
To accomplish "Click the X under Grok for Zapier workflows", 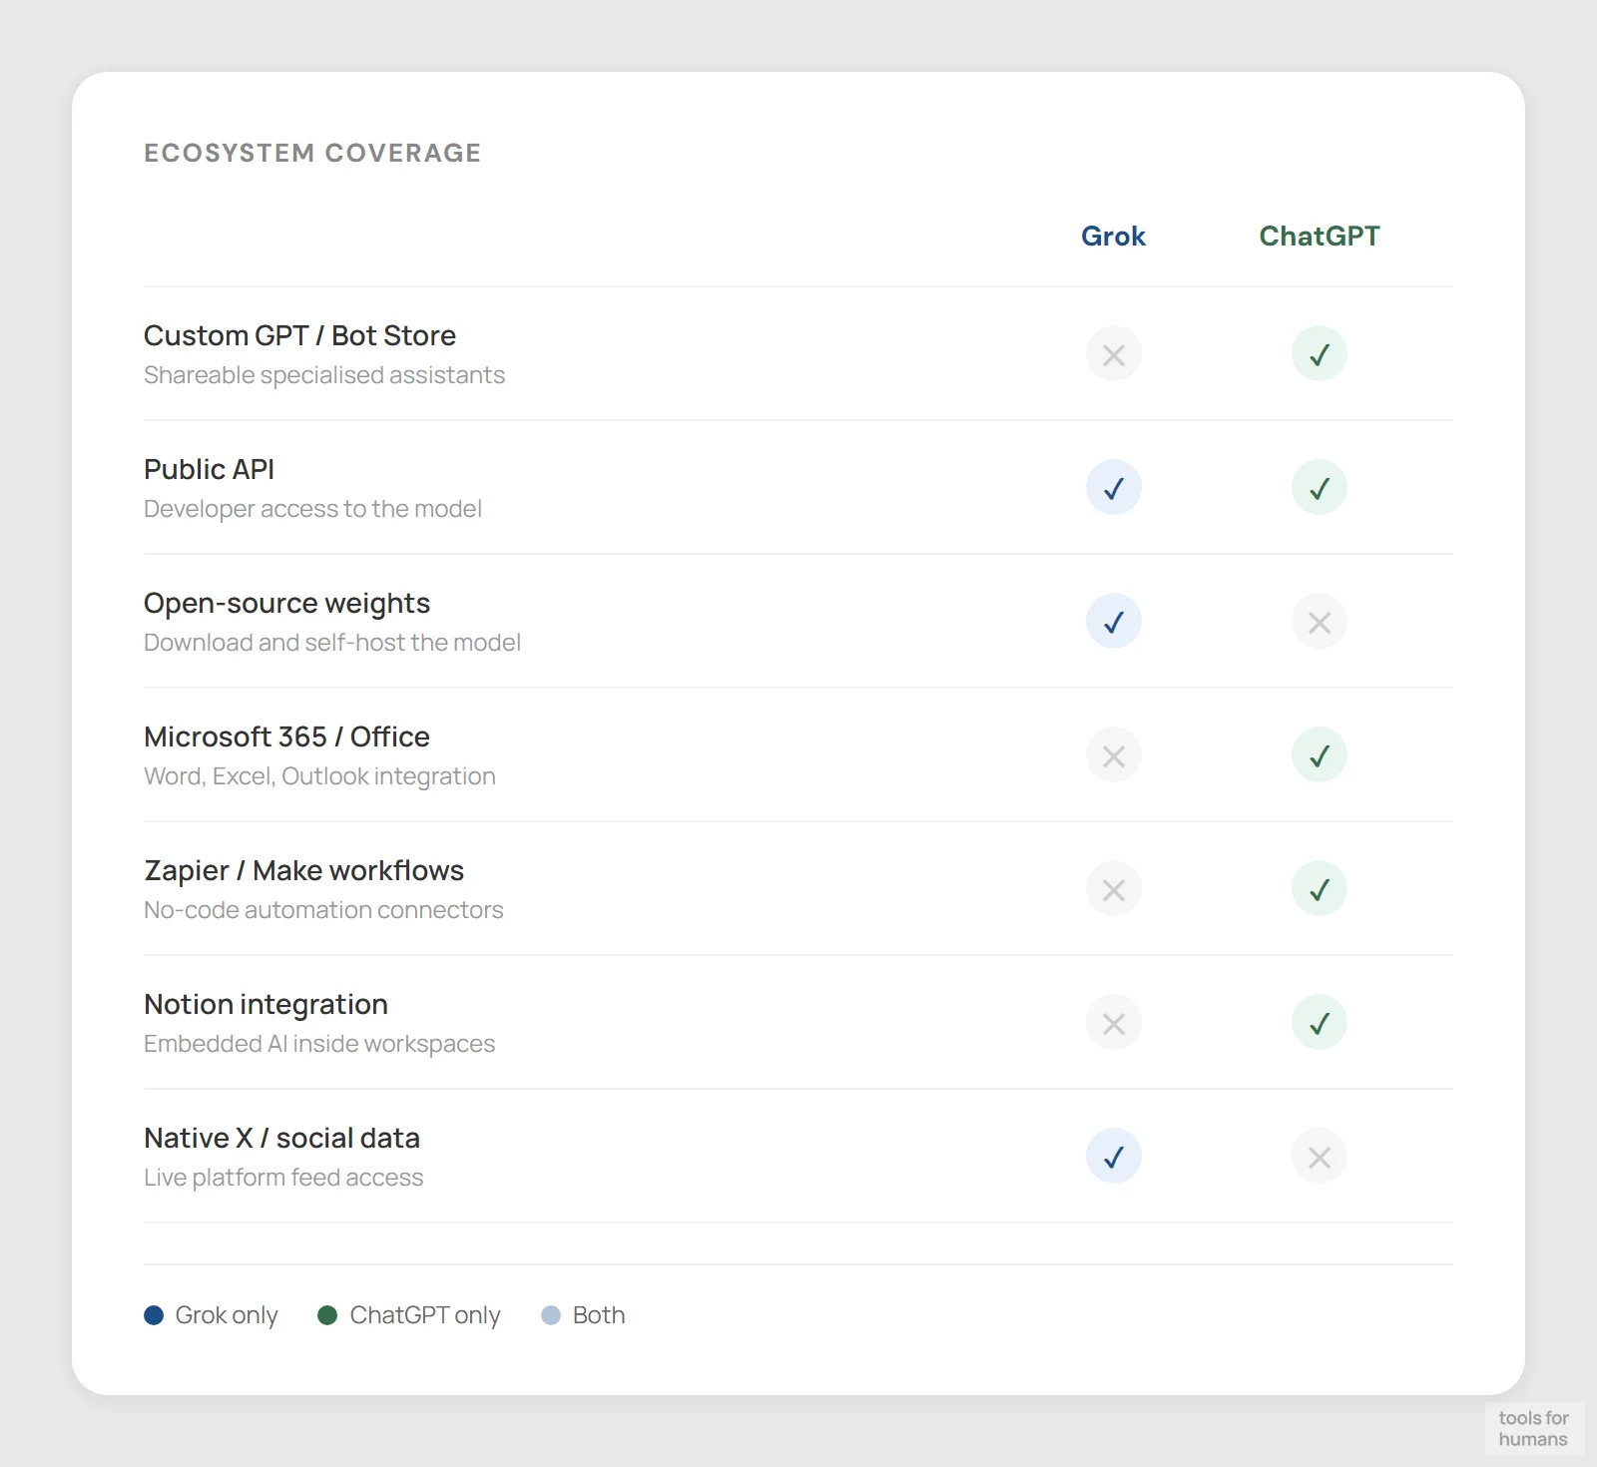I will [x=1113, y=888].
